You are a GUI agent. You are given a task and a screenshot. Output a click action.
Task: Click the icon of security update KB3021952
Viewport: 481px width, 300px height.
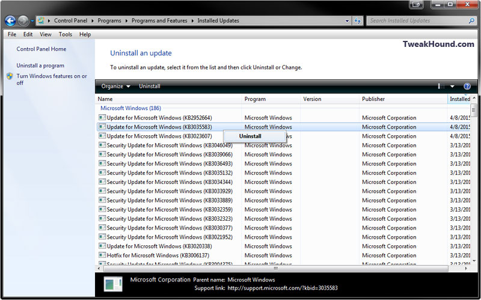[x=102, y=237]
